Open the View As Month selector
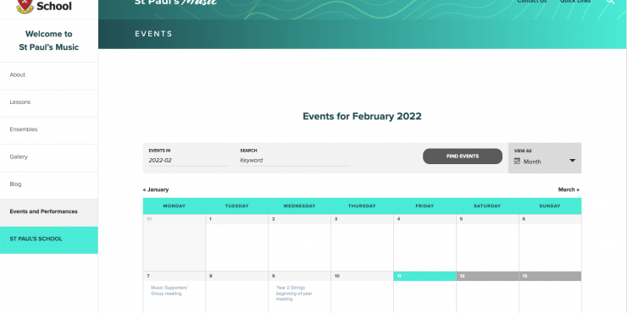The image size is (627, 313). pyautogui.click(x=545, y=158)
